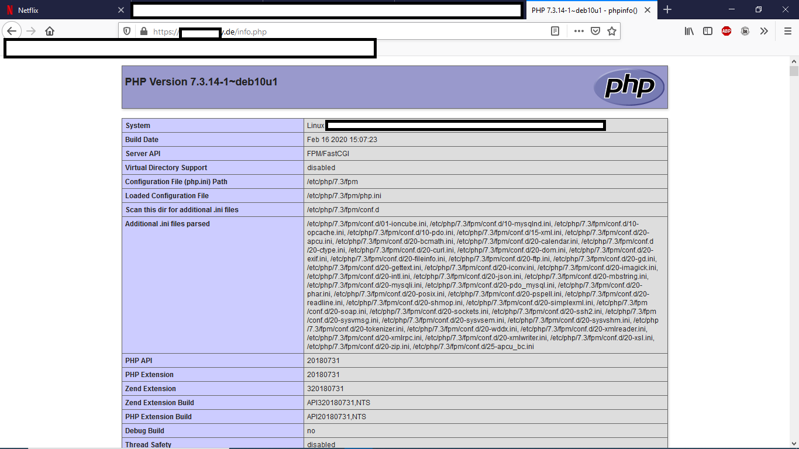Show site security via padlock icon
The image size is (799, 449).
142,32
